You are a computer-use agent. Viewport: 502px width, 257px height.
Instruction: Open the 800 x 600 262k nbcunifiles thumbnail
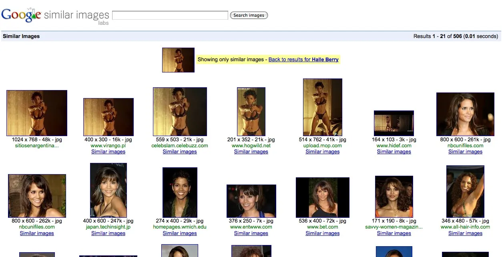pos(37,196)
